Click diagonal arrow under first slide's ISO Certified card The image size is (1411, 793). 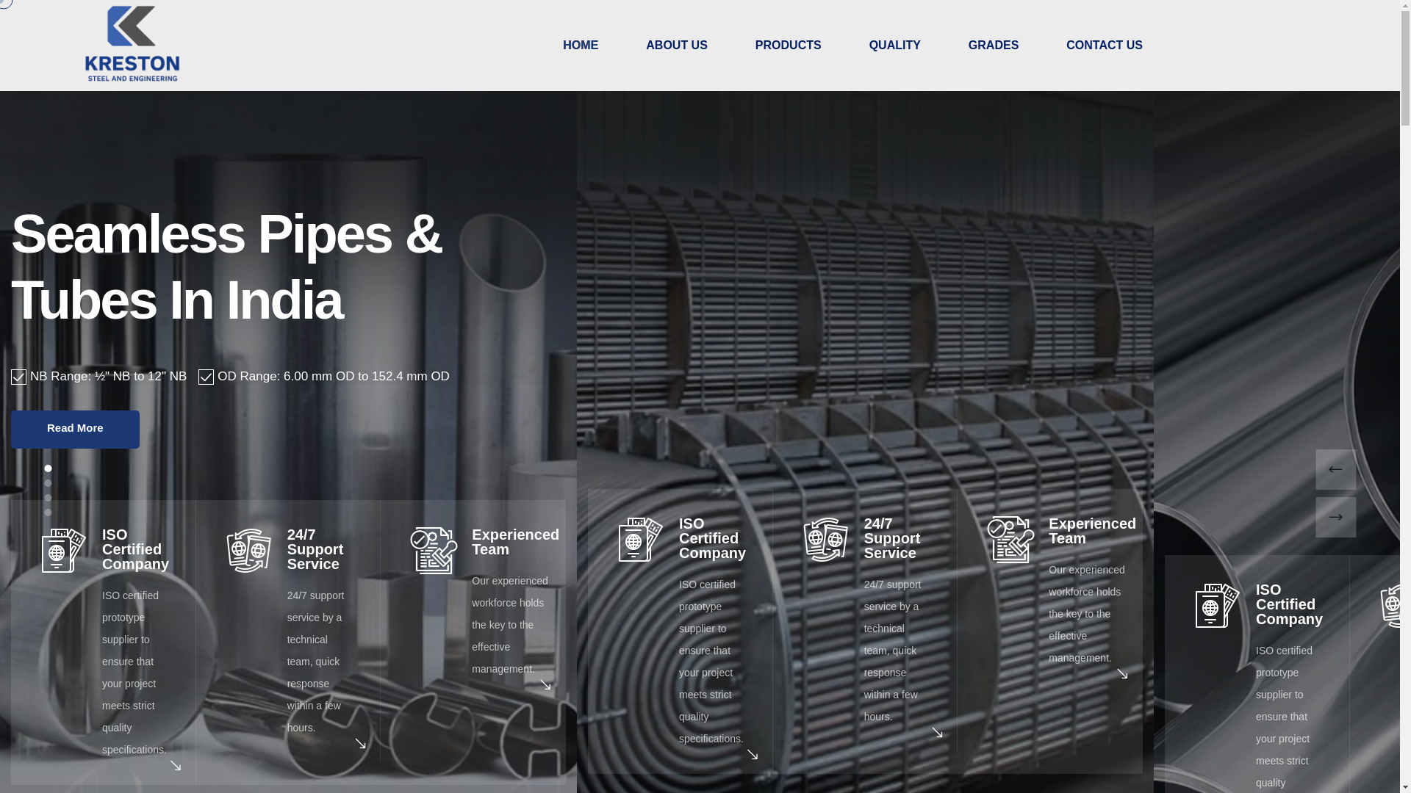pos(176,766)
